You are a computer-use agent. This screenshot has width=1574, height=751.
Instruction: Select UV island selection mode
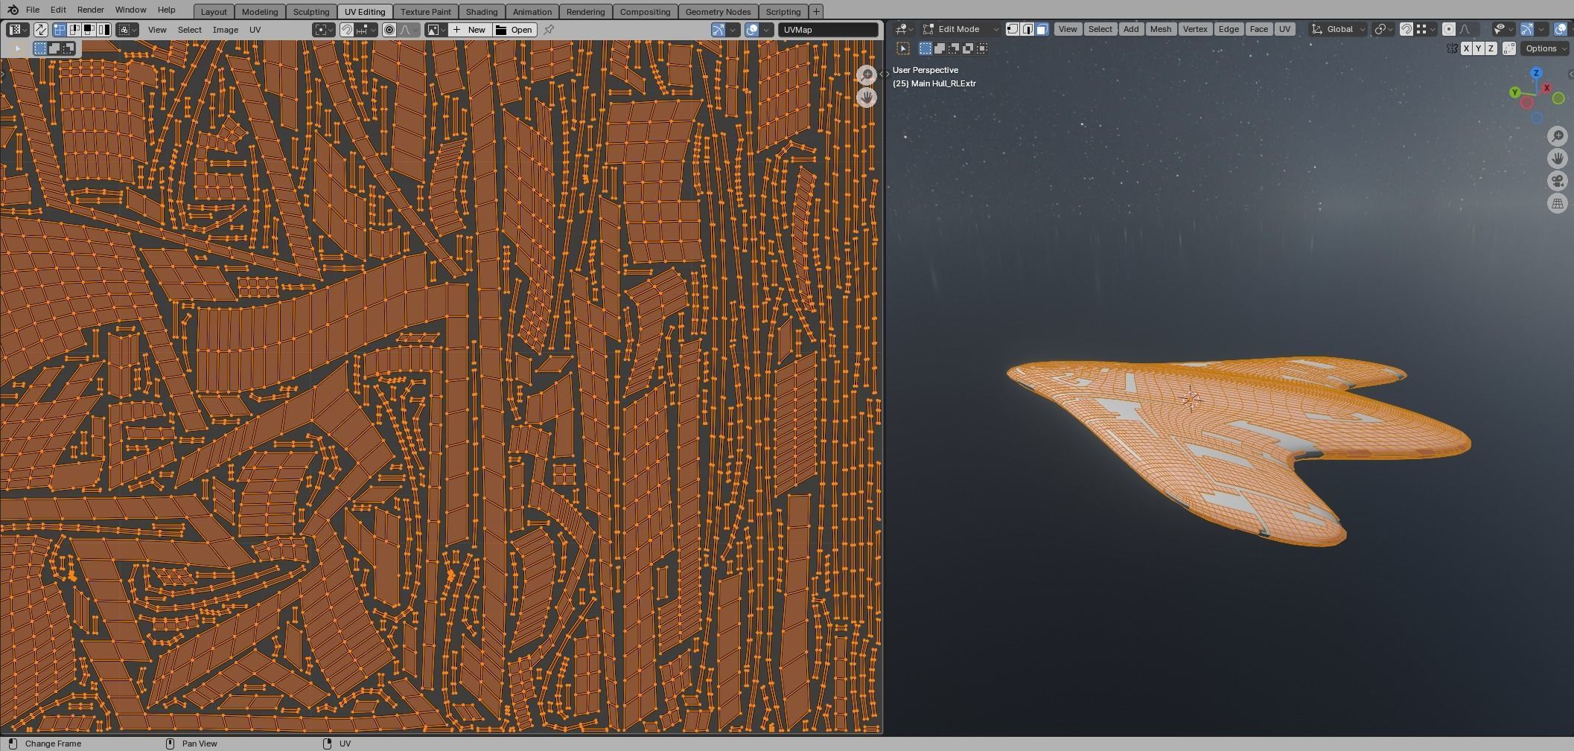tap(103, 30)
